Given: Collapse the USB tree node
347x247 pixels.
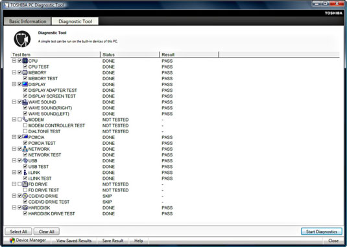Looking at the screenshot, I should tap(14, 160).
